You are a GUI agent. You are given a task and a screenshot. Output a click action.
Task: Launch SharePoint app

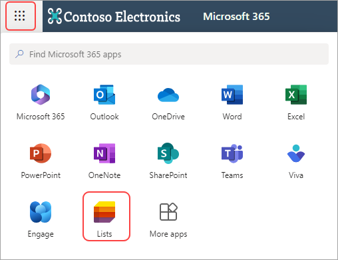[168, 161]
